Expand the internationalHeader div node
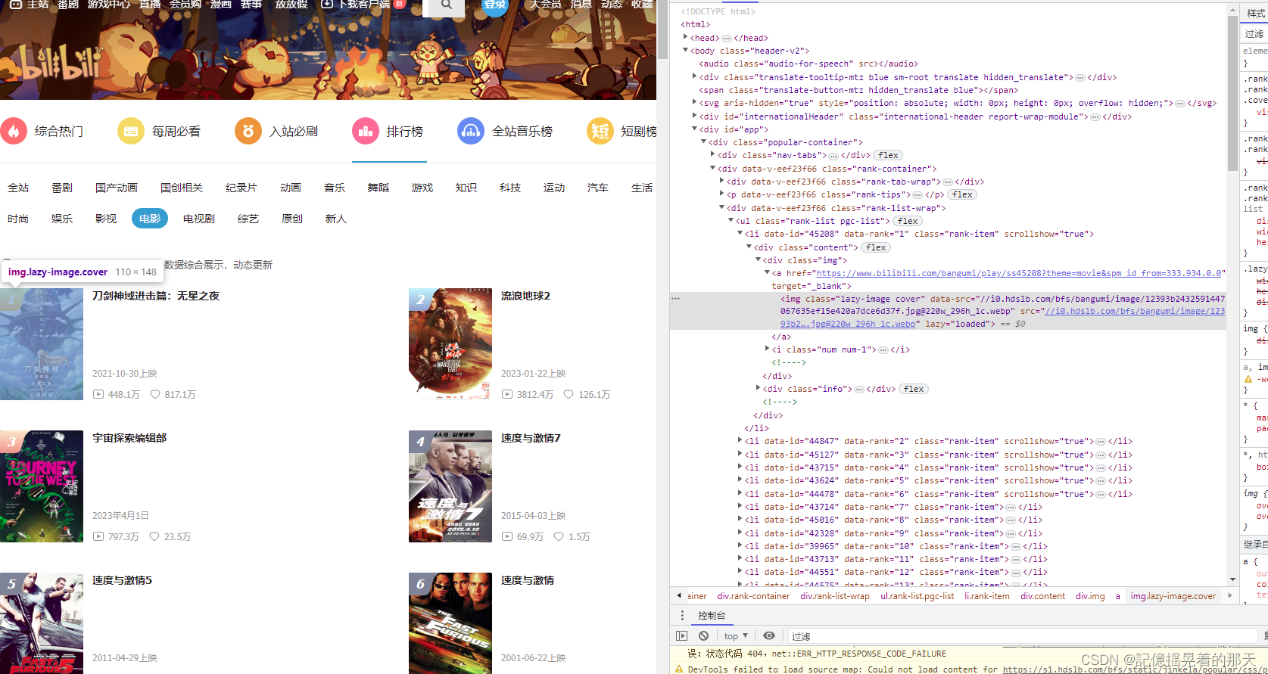The height and width of the screenshot is (674, 1268). coord(695,116)
